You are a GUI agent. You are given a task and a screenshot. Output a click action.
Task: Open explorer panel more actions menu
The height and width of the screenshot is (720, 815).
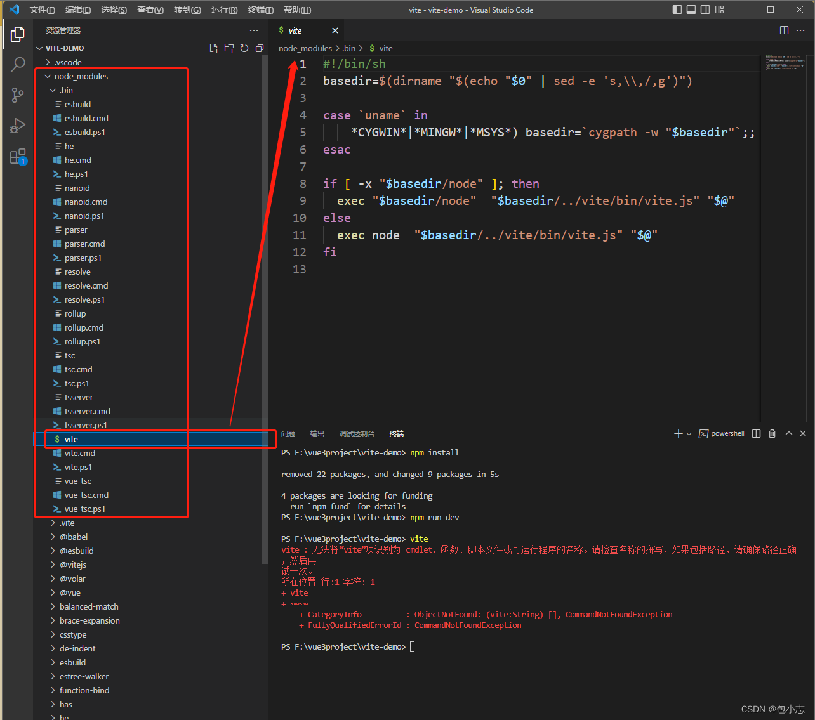(254, 30)
